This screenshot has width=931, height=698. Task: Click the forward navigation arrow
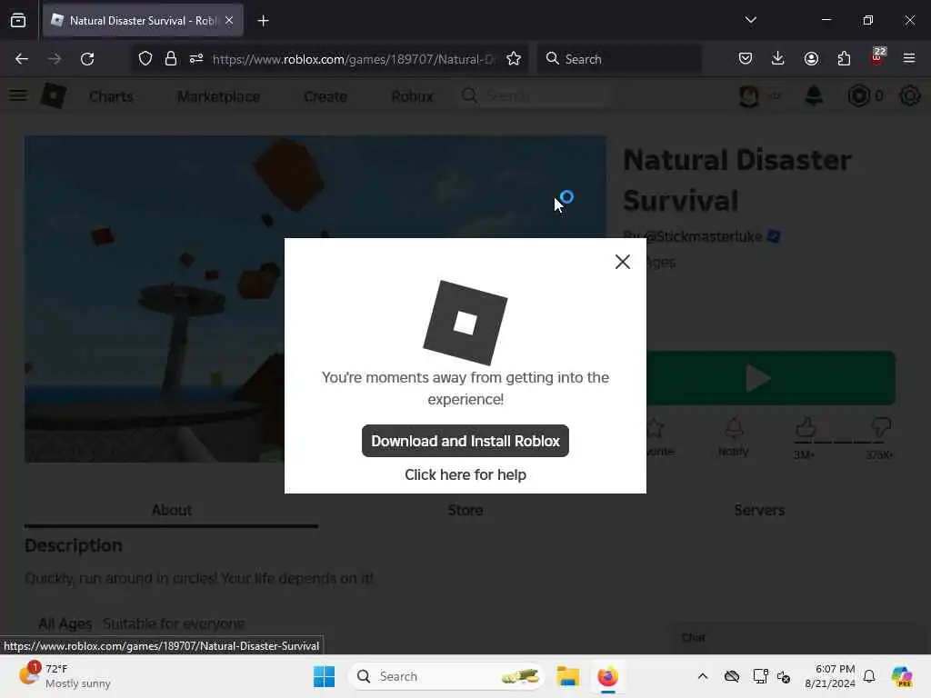pyautogui.click(x=55, y=59)
